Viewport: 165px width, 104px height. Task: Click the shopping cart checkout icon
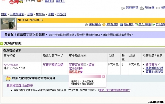pyautogui.click(x=8, y=78)
